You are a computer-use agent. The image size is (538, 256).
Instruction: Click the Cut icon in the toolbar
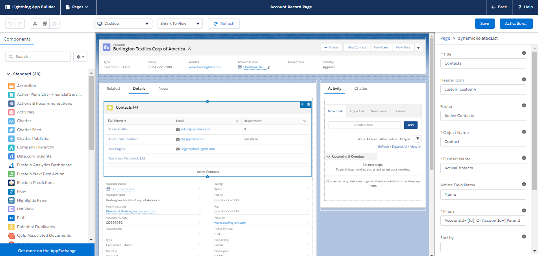coord(34,24)
